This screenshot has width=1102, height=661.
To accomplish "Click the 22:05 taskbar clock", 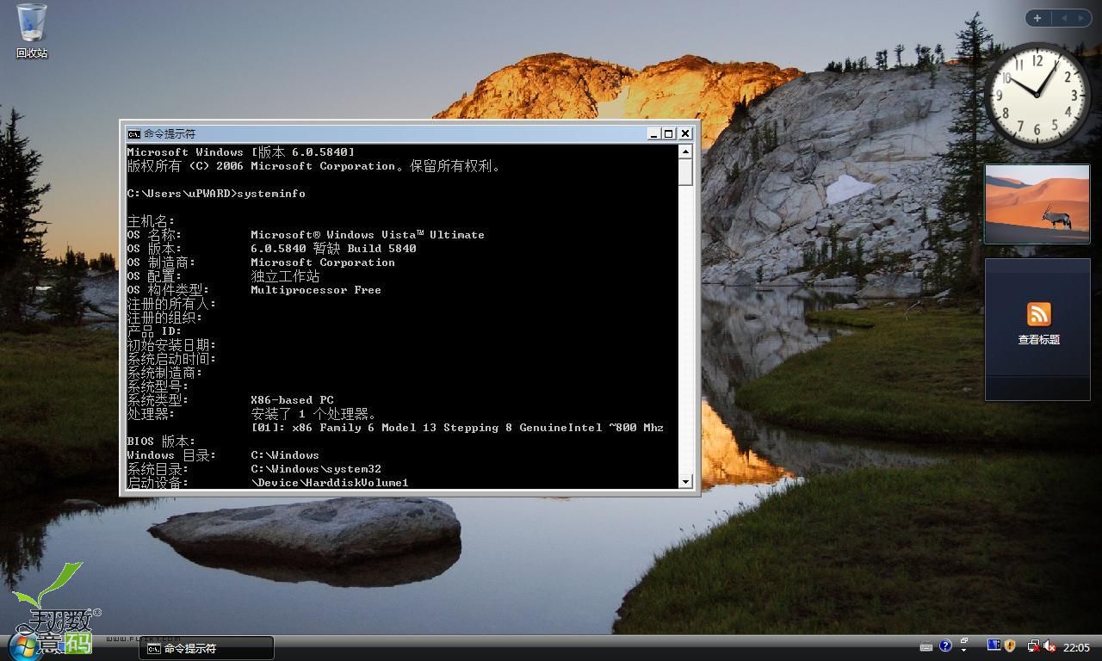I will coord(1076,647).
